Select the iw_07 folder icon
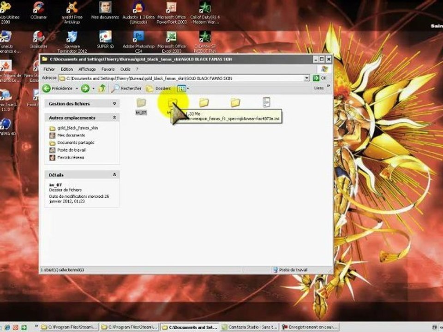Image resolution: width=443 pixels, height=332 pixels. [141, 103]
